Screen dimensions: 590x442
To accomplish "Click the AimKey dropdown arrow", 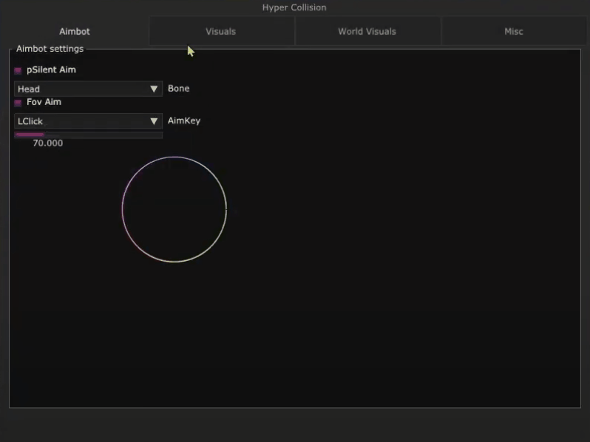I will [154, 121].
